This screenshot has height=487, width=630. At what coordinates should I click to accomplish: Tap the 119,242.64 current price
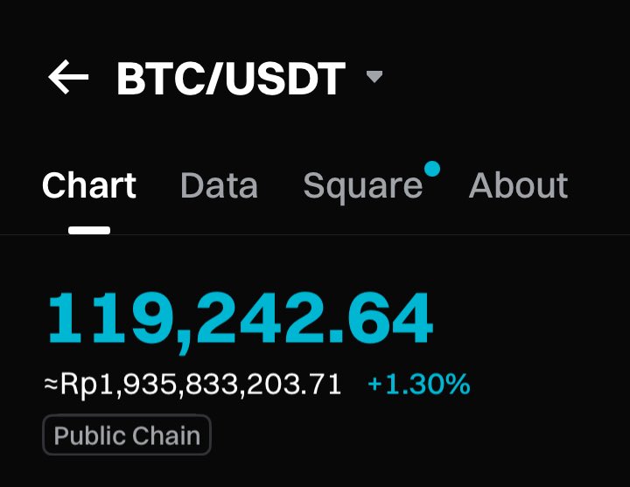tap(241, 319)
